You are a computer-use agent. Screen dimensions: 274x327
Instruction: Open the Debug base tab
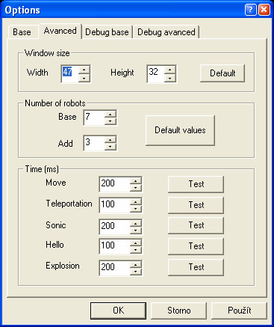coord(107,32)
